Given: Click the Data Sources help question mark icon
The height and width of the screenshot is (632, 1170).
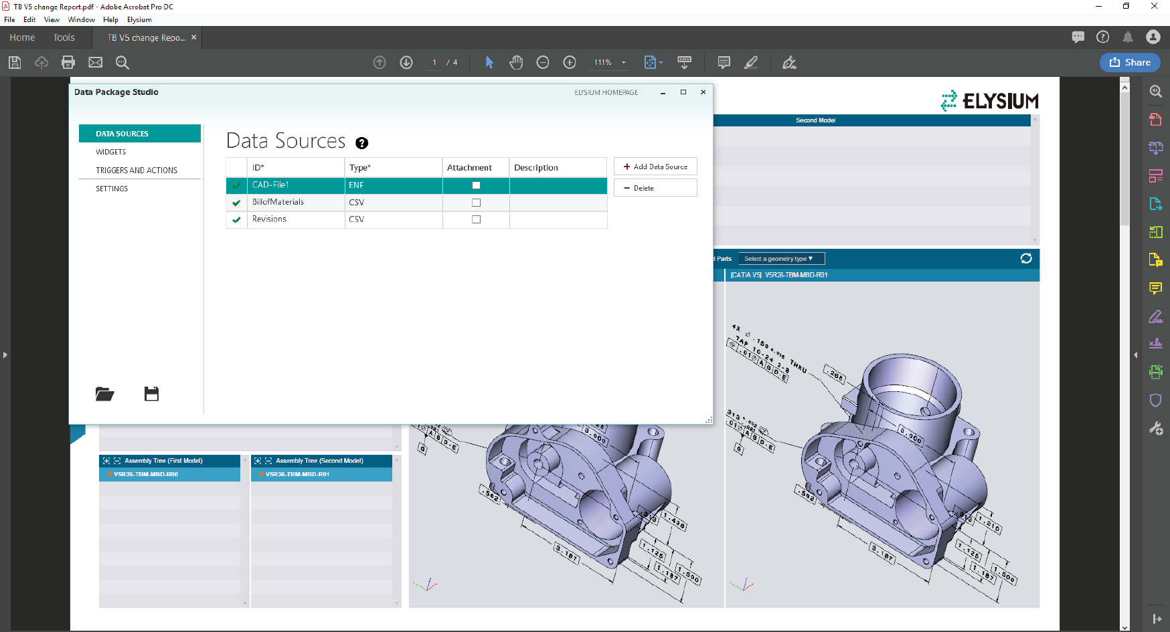Looking at the screenshot, I should click(x=362, y=143).
